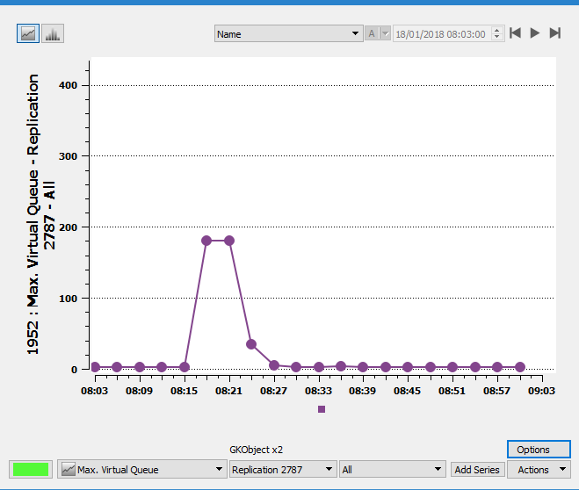This screenshot has width=579, height=490.
Task: Click the purple series legend marker
Action: tap(322, 409)
